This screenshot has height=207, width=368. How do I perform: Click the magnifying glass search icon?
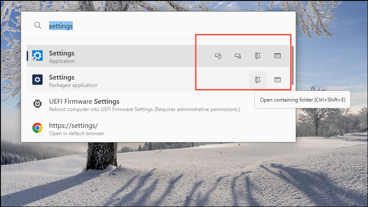pos(38,25)
